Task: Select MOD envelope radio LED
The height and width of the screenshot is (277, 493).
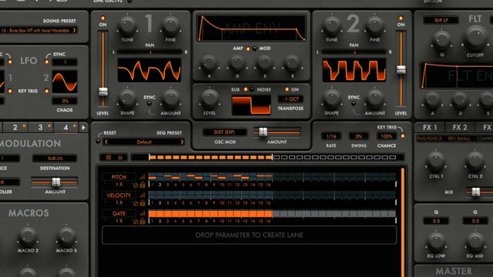Action: 255,48
